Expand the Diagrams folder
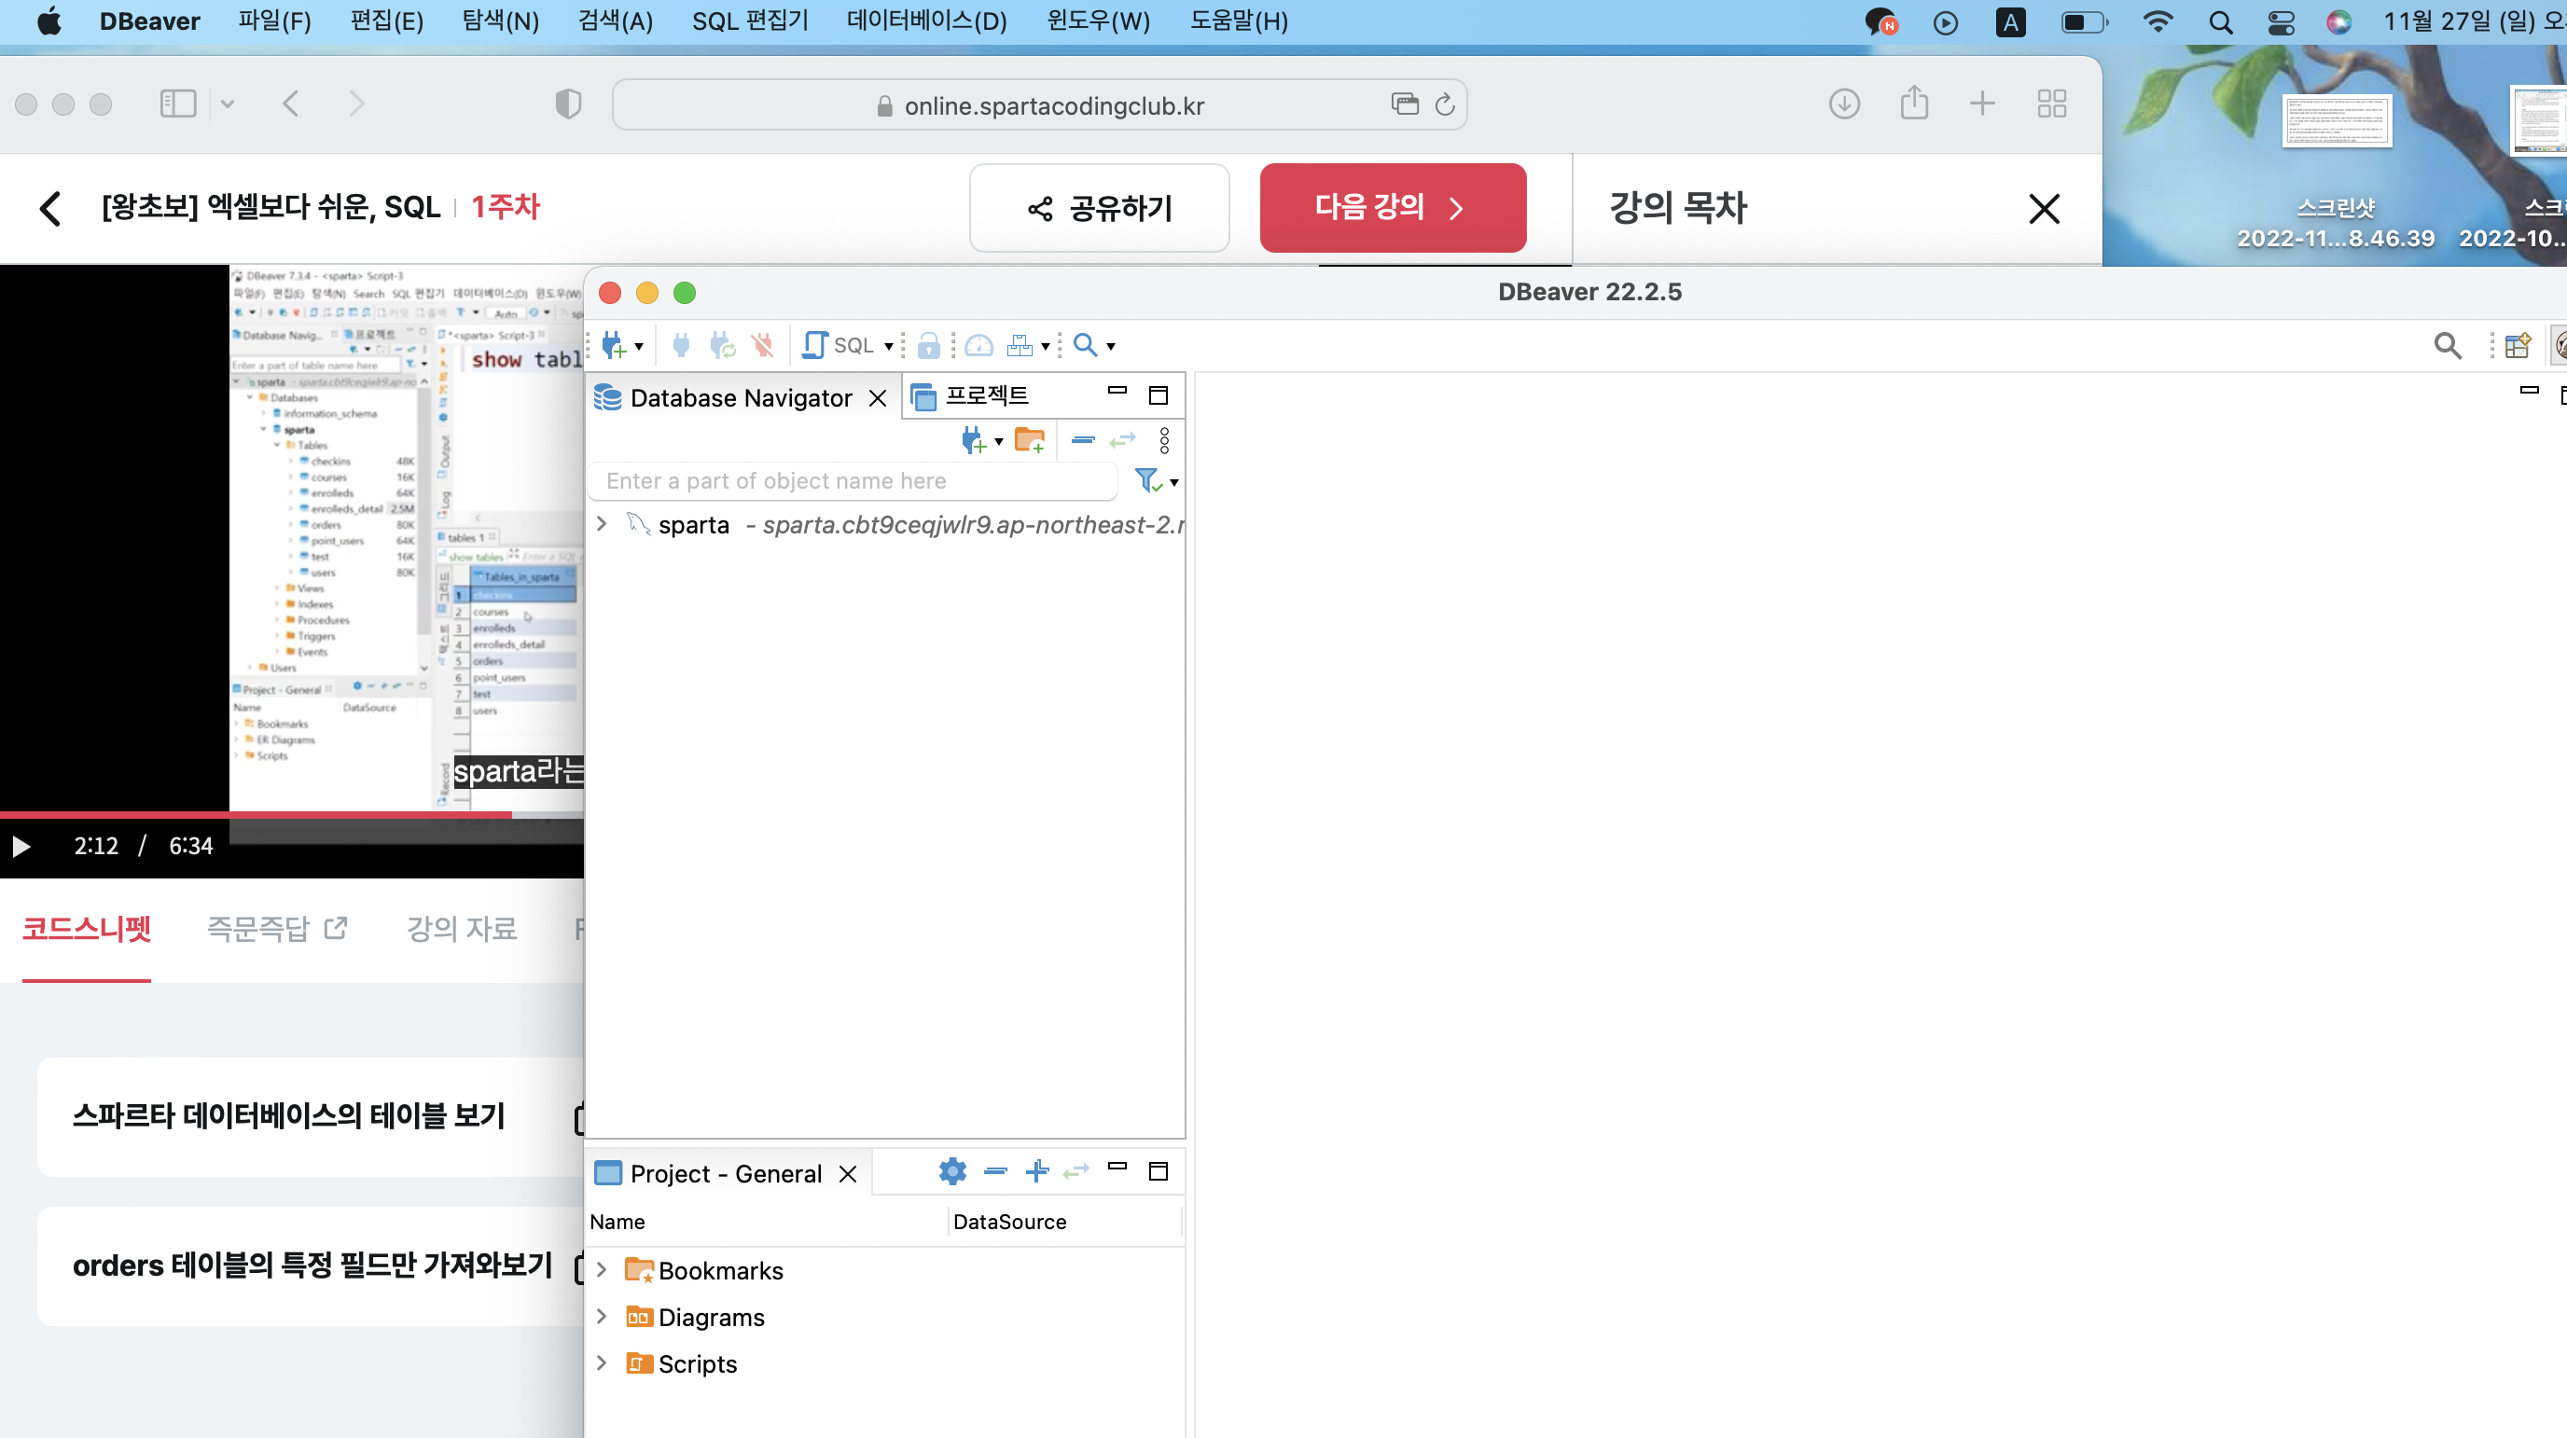This screenshot has height=1438, width=2567. click(602, 1317)
